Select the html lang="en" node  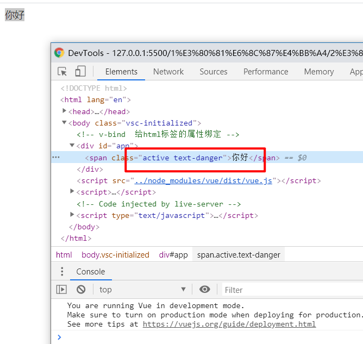click(96, 100)
